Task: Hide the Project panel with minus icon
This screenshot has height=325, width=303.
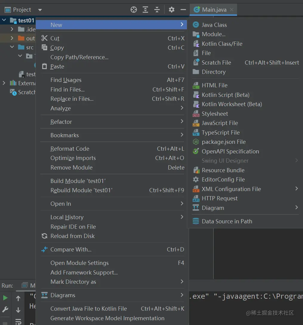Action: coord(183,10)
